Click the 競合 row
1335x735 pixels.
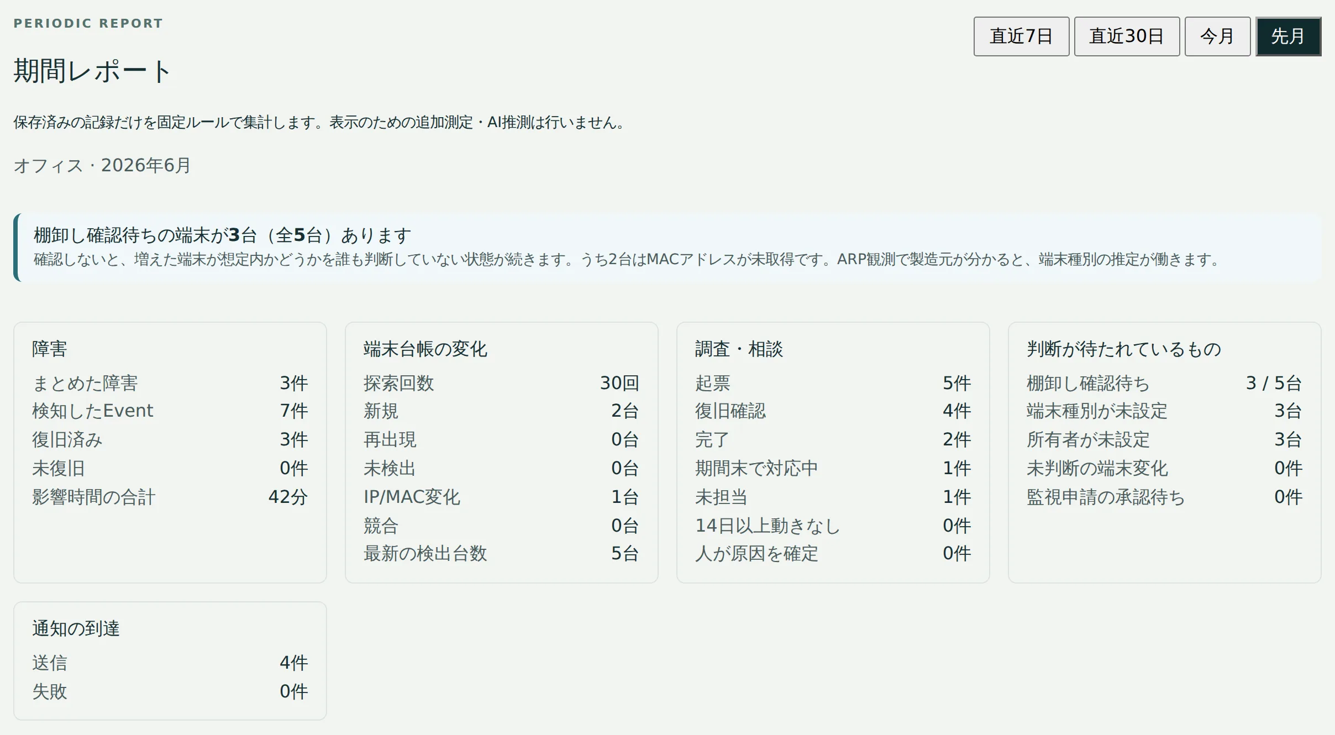click(502, 526)
